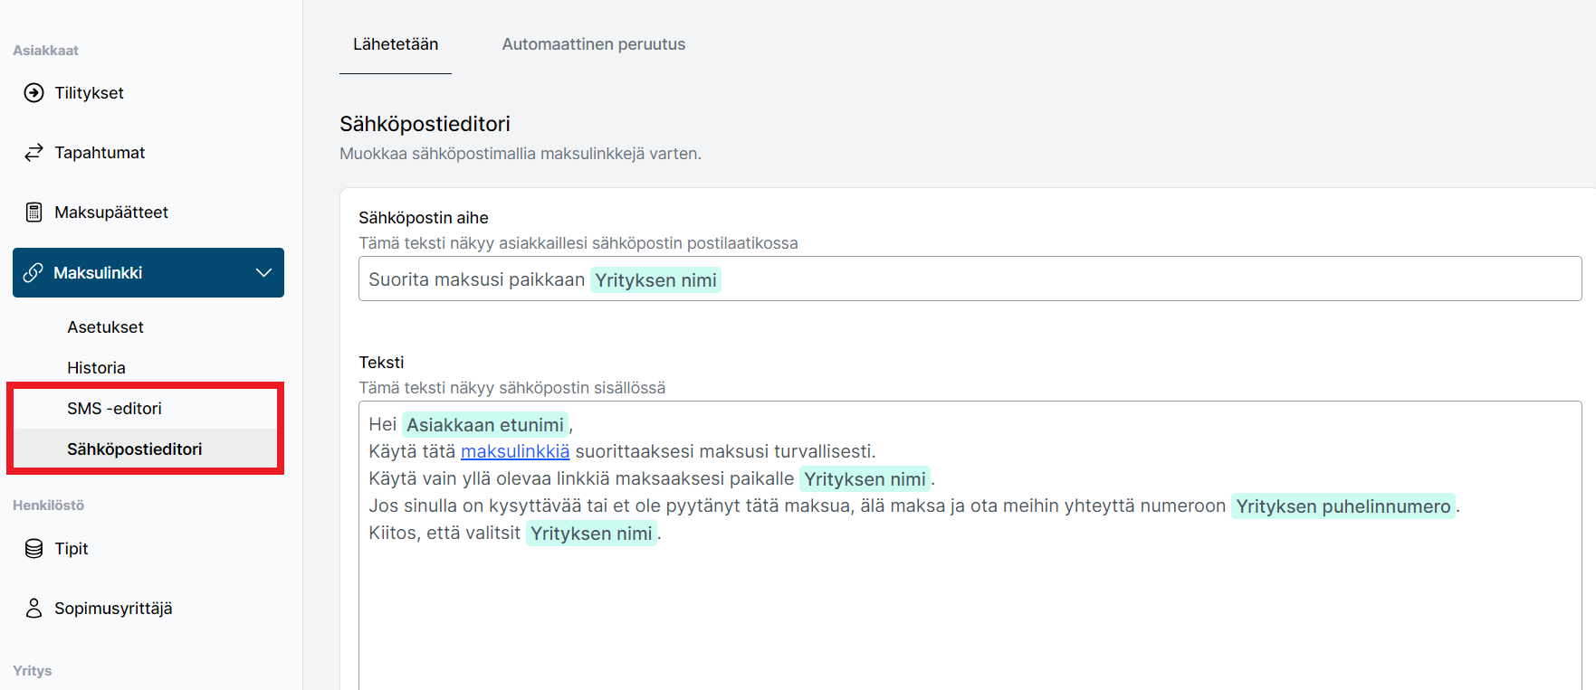Image resolution: width=1596 pixels, height=690 pixels.
Task: Open Asetukset under Maksulinkki
Action: pos(105,327)
